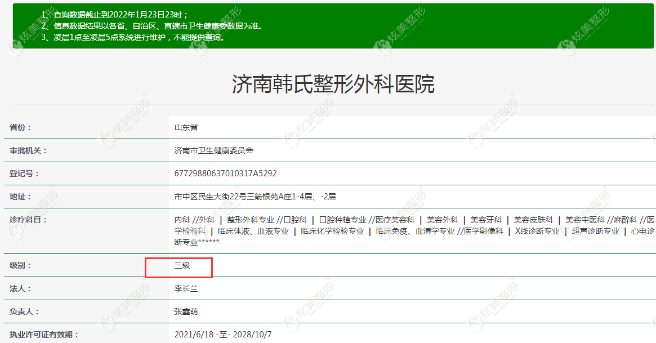Click the 地址 label
This screenshot has width=656, height=343.
(x=20, y=197)
